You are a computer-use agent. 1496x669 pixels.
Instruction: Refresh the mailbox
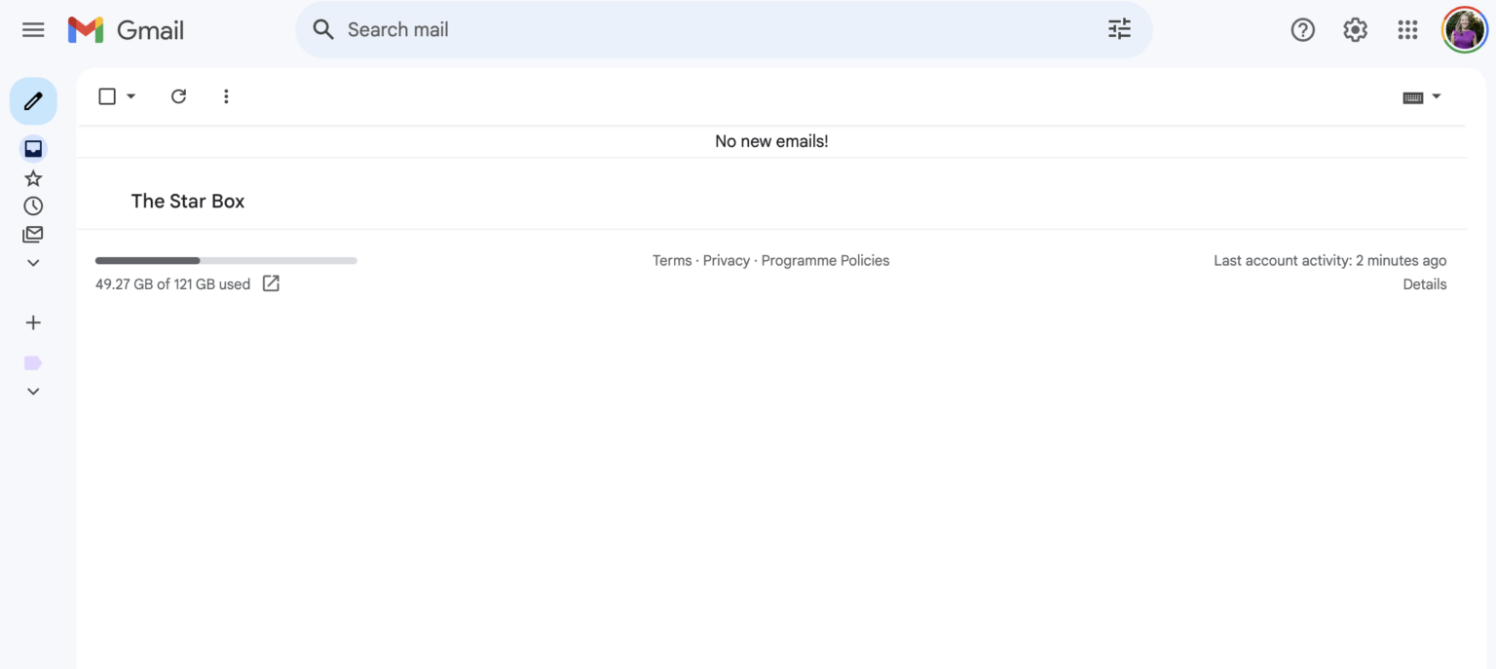point(178,96)
